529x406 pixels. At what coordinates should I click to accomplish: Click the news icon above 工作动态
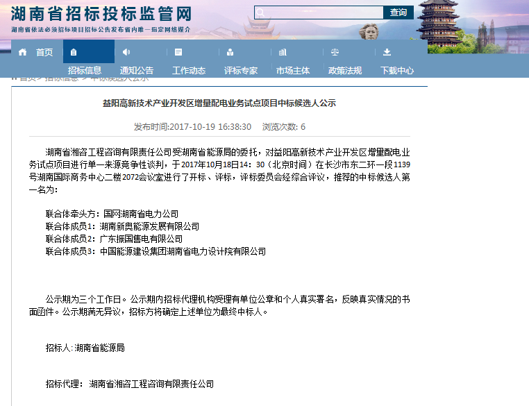(178, 52)
